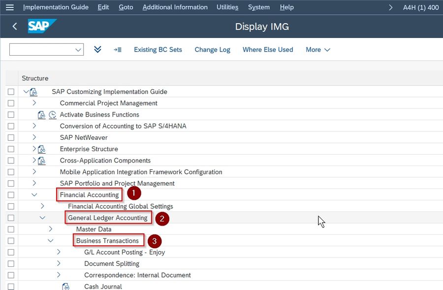The width and height of the screenshot is (443, 290).
Task: Click Where Else Used button
Action: tap(268, 49)
